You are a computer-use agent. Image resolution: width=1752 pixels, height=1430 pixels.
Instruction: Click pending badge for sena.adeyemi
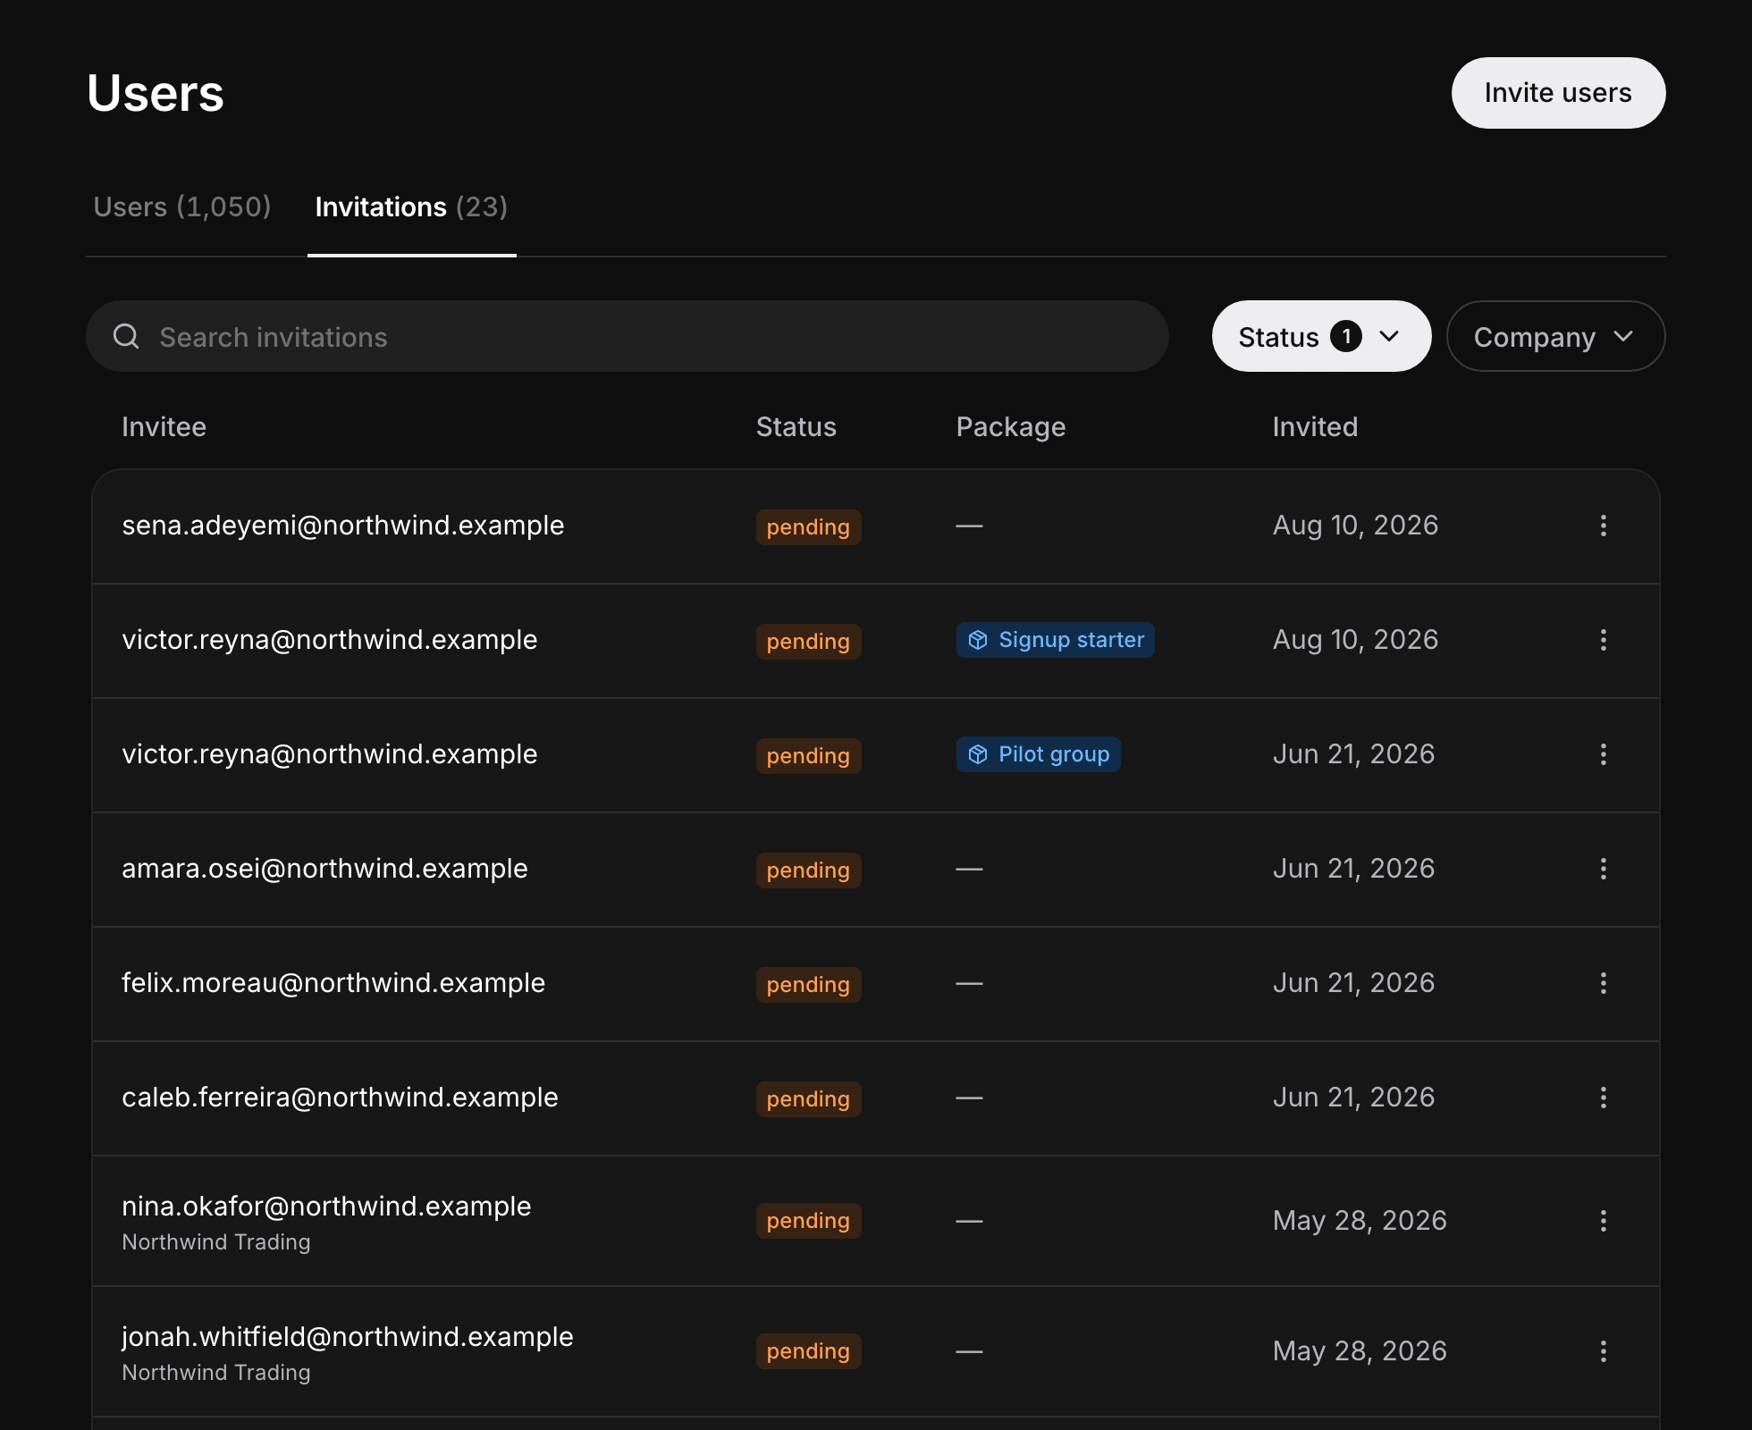click(808, 527)
